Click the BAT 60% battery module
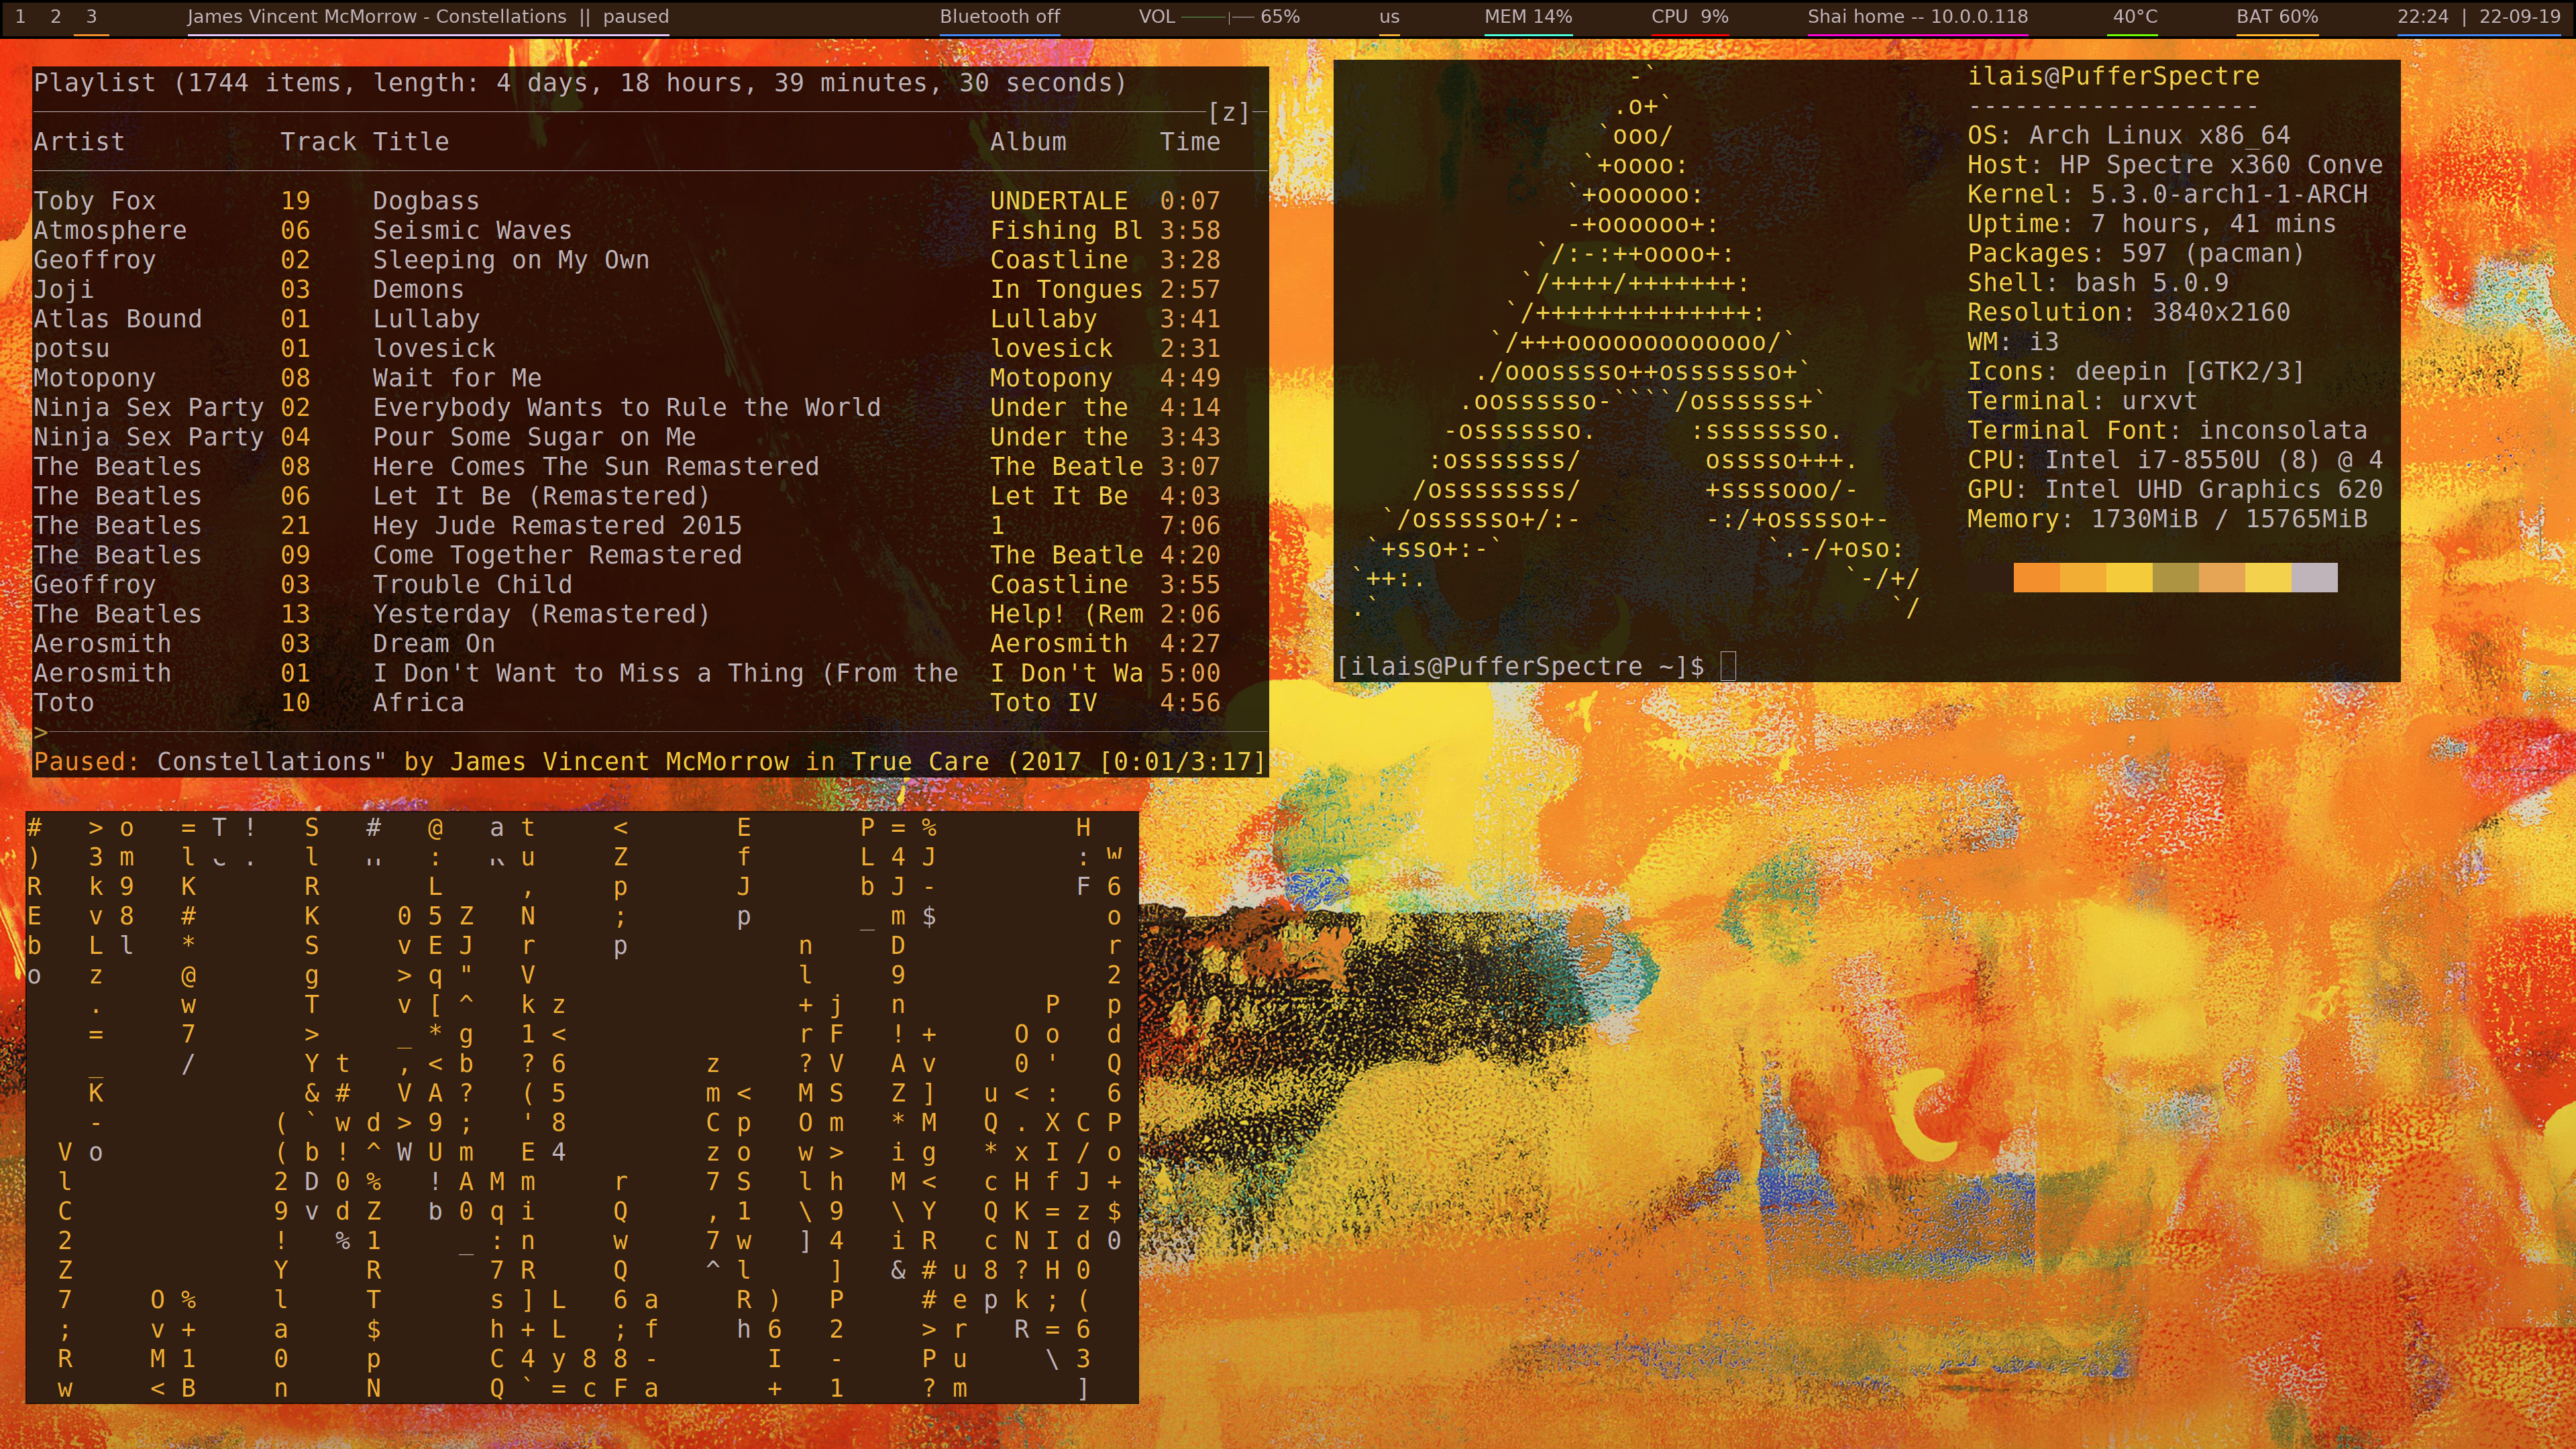 tap(2277, 17)
